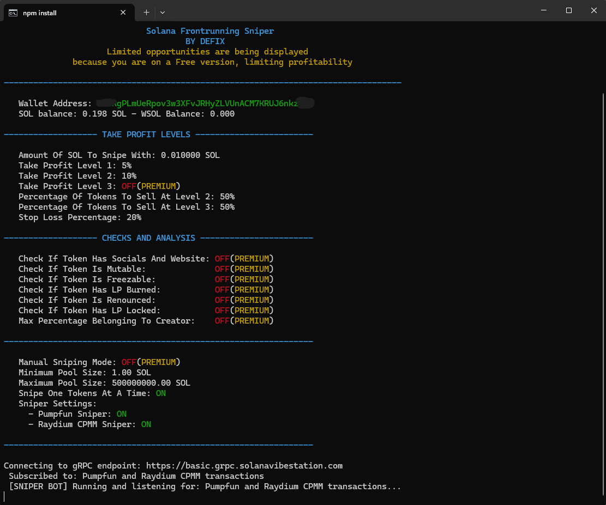Click the ON value beside Raydium CPMM Sniper
Screen dimensions: 606x505
[146, 424]
